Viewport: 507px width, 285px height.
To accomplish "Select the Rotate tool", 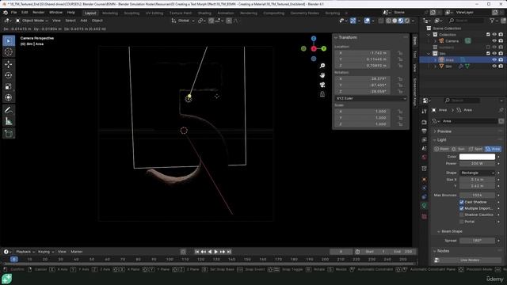I will click(x=9, y=75).
